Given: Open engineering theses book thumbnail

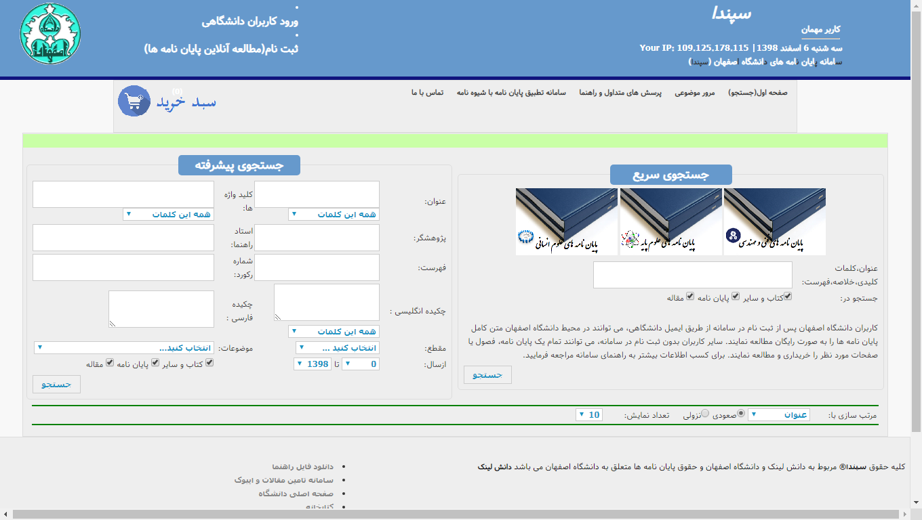Looking at the screenshot, I should click(775, 221).
